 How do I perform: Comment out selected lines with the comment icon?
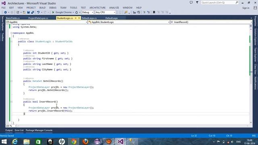[x=144, y=12]
